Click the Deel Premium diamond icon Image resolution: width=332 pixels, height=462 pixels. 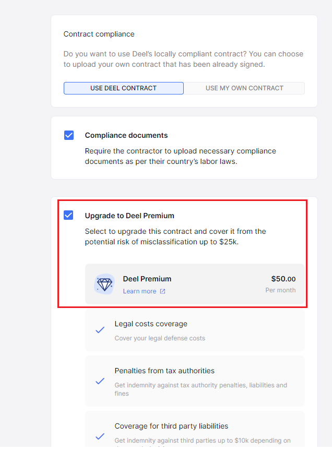[x=104, y=285]
